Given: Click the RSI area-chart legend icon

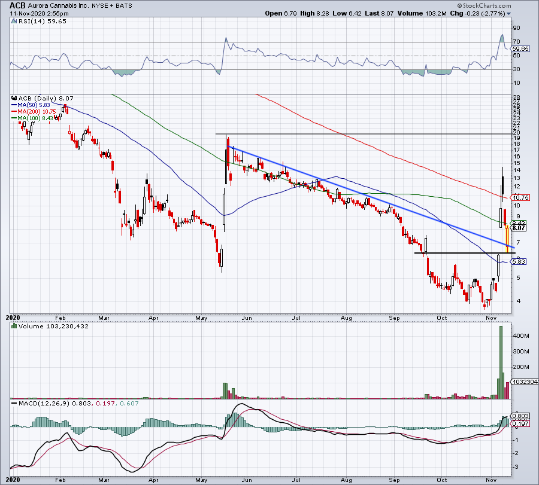Looking at the screenshot, I should pyautogui.click(x=14, y=22).
